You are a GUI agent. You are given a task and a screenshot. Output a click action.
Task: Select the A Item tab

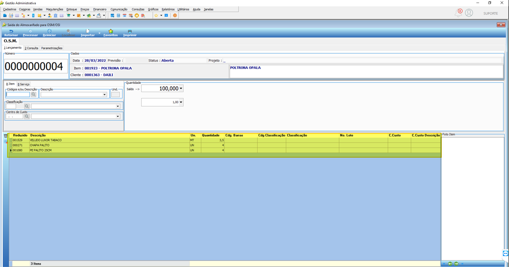tap(10, 84)
